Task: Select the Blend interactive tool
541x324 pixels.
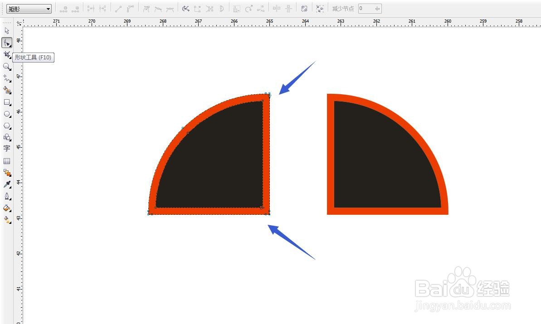Action: coord(7,172)
